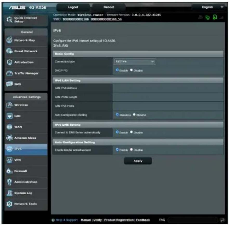
Task: Open the Connection type Native dropdown
Action: click(x=135, y=61)
